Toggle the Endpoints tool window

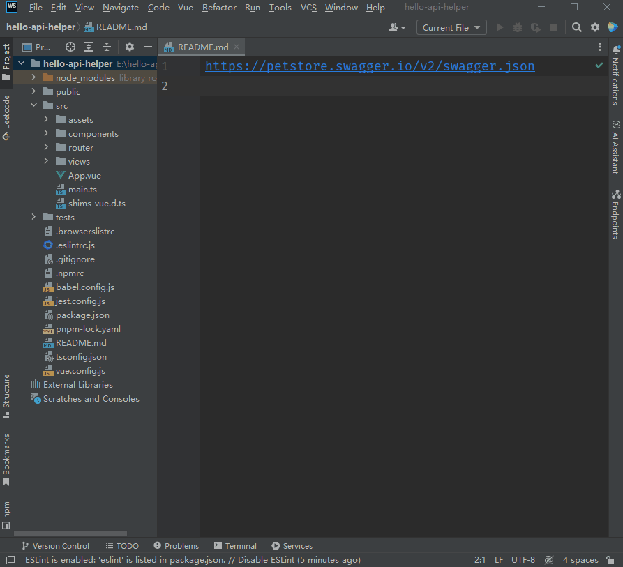point(615,215)
